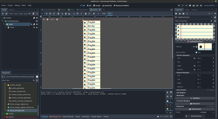Open the ResourceTables workspace
Screen dimensions: 218x119
(x=121, y=5)
